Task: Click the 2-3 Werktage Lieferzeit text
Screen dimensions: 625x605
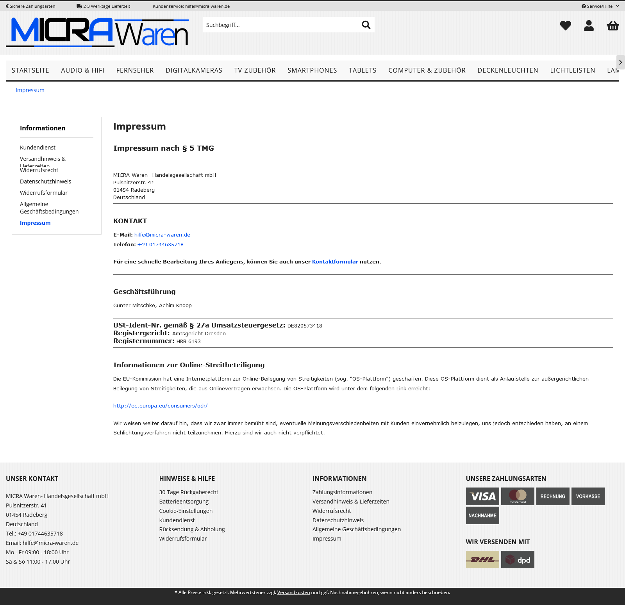Action: [104, 6]
